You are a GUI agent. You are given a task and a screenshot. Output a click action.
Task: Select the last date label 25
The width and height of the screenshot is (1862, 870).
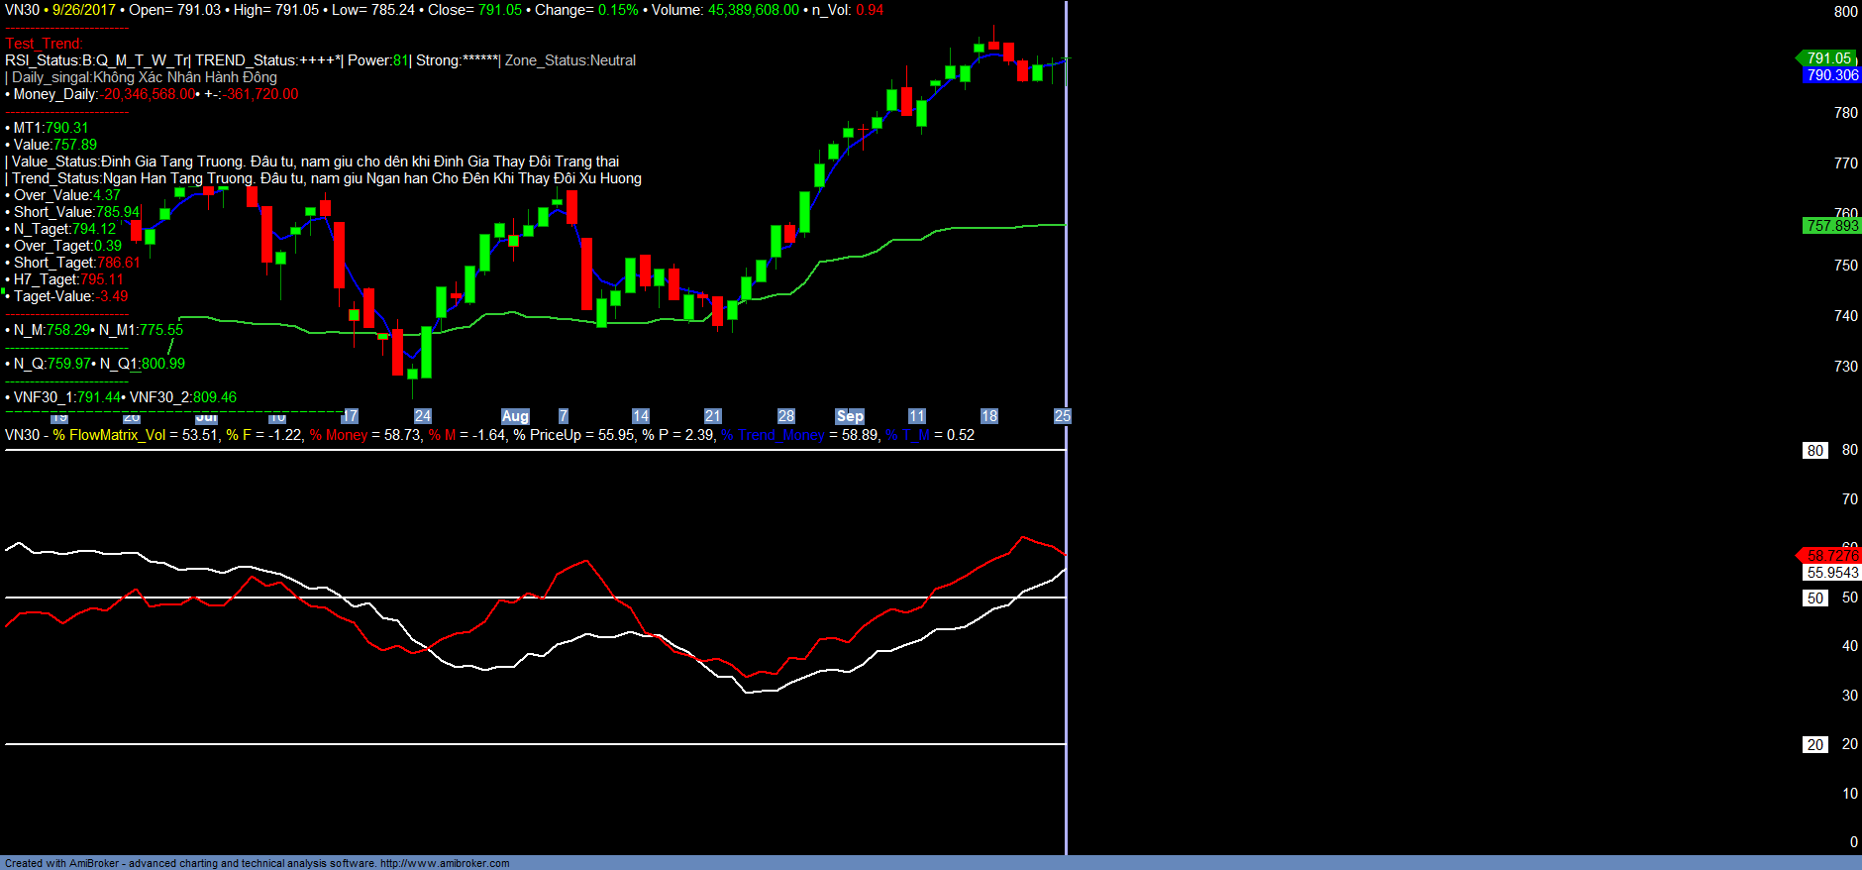coord(1062,416)
